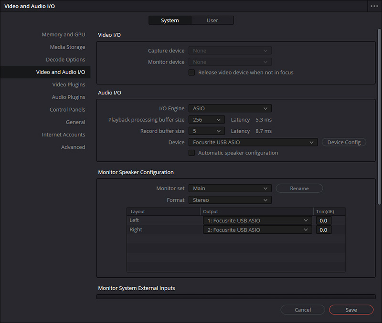Open the Record buffer size dropdown
Viewport: 382px width, 323px height.
pos(206,131)
